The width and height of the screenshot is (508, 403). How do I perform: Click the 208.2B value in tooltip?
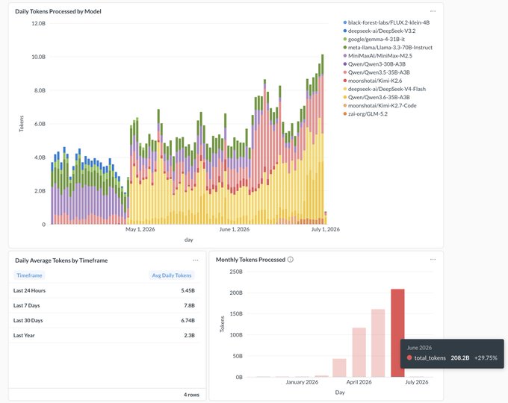point(460,357)
